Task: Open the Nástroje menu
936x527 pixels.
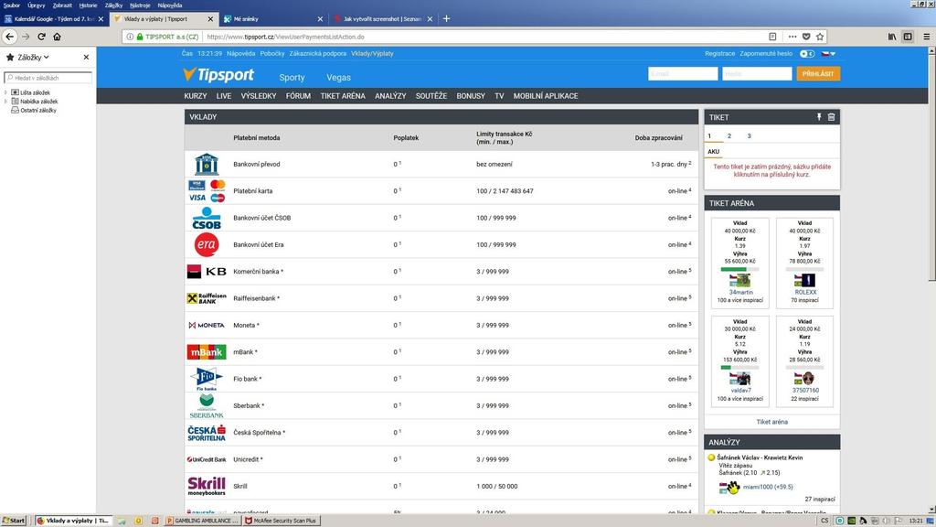Action: 140,5
